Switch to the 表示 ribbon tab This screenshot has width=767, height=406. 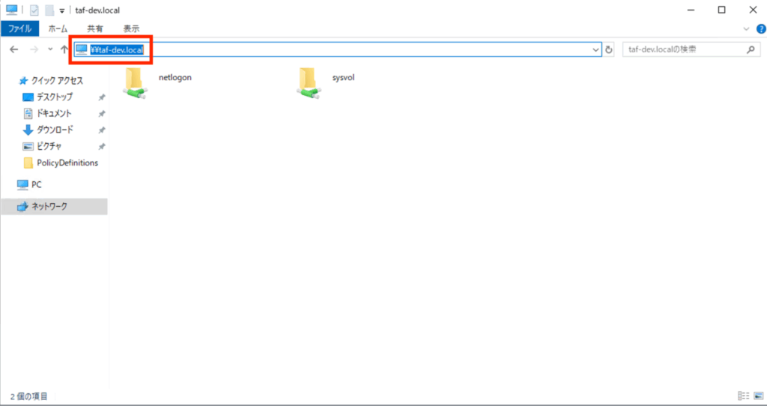coord(131,28)
